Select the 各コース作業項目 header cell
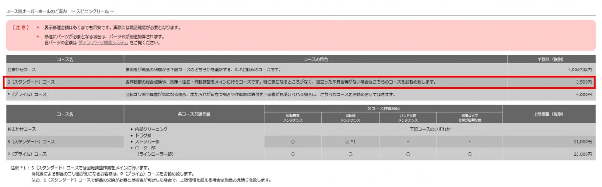Image resolution: width=602 pixels, height=187 pixels. pos(383,109)
